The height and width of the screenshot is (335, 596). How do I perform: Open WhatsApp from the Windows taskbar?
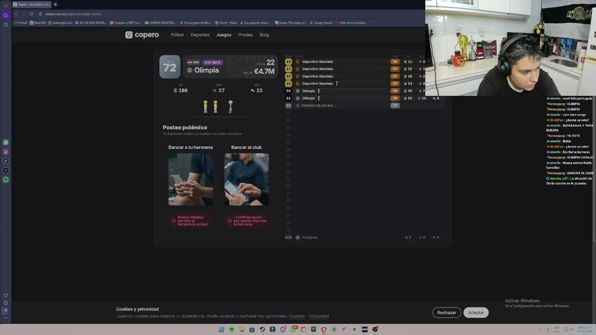pos(293,329)
